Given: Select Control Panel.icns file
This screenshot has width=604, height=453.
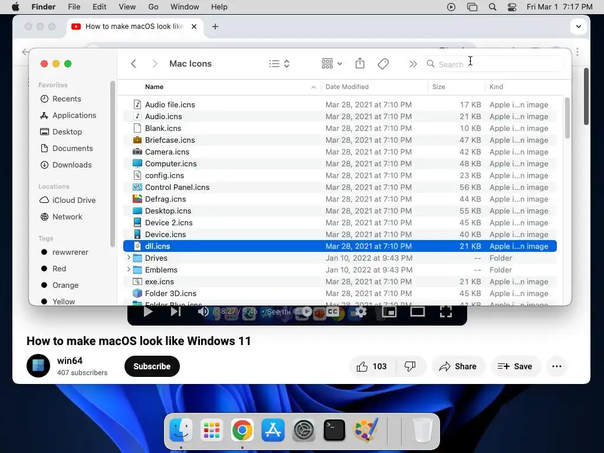Looking at the screenshot, I should [340, 187].
